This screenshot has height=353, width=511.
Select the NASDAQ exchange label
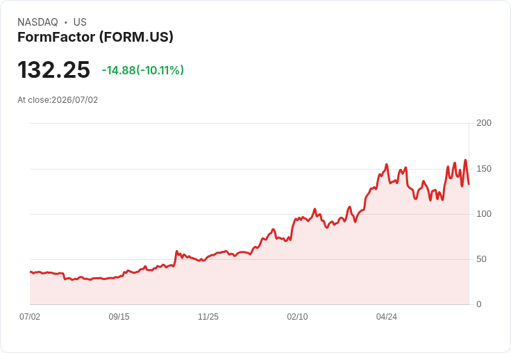pos(37,22)
